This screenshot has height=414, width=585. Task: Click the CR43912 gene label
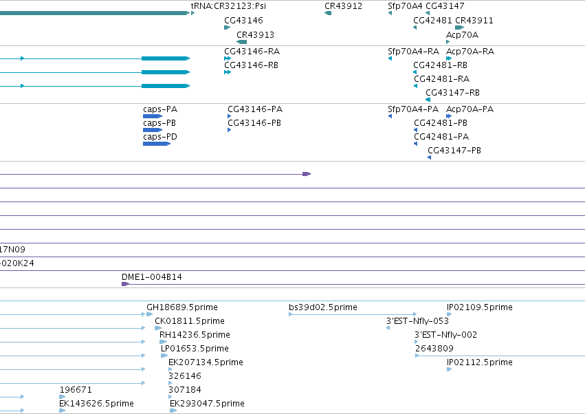click(x=343, y=6)
